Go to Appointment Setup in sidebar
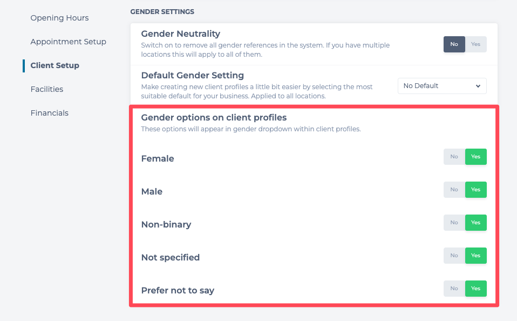Screen dimensions: 517x321 tap(68, 42)
